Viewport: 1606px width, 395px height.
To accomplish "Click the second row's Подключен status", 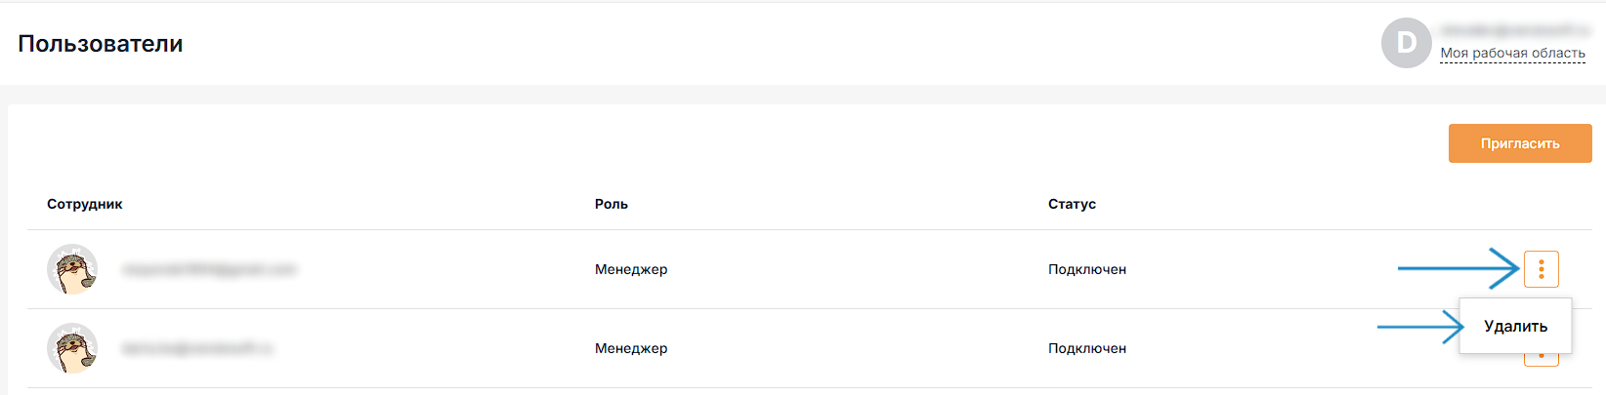I will pos(1087,348).
